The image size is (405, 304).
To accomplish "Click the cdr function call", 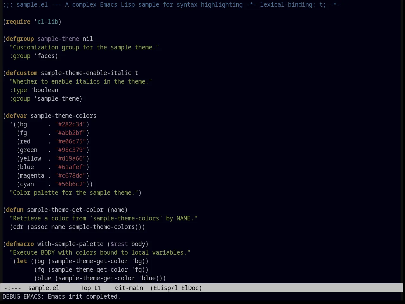I will click(18, 227).
